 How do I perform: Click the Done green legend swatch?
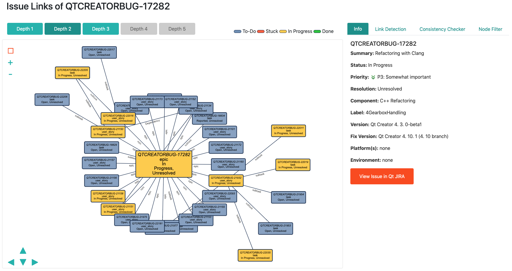point(317,31)
